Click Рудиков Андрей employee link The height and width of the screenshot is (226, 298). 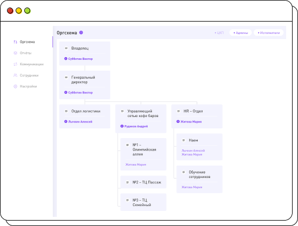click(136, 126)
